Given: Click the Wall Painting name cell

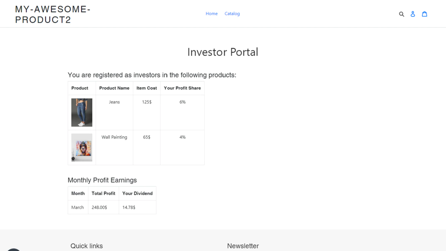Looking at the screenshot, I should tap(114, 137).
